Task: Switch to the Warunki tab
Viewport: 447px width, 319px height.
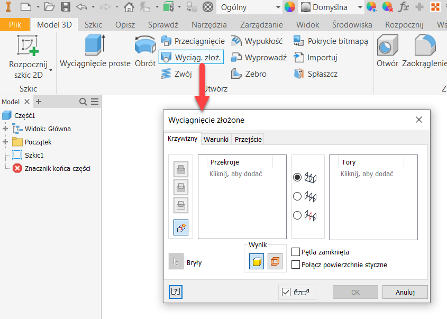Action: (x=216, y=139)
